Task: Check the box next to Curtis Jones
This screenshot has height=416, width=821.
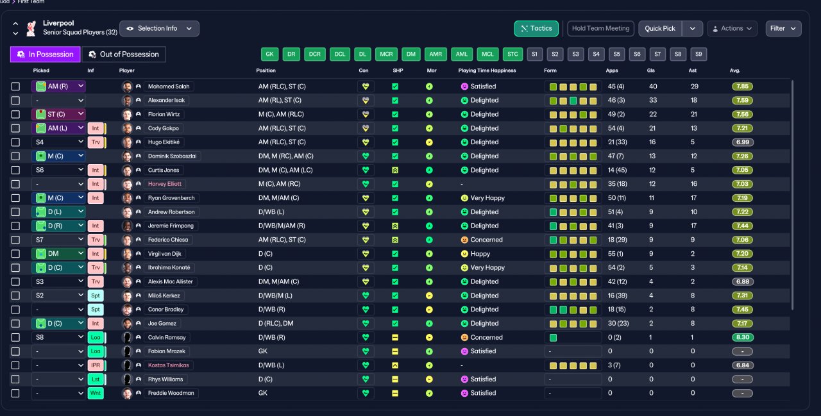Action: pos(16,171)
